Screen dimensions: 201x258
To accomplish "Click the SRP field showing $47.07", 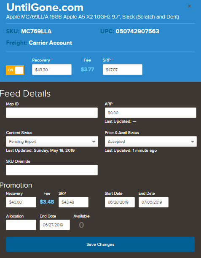I will pyautogui.click(x=123, y=70).
